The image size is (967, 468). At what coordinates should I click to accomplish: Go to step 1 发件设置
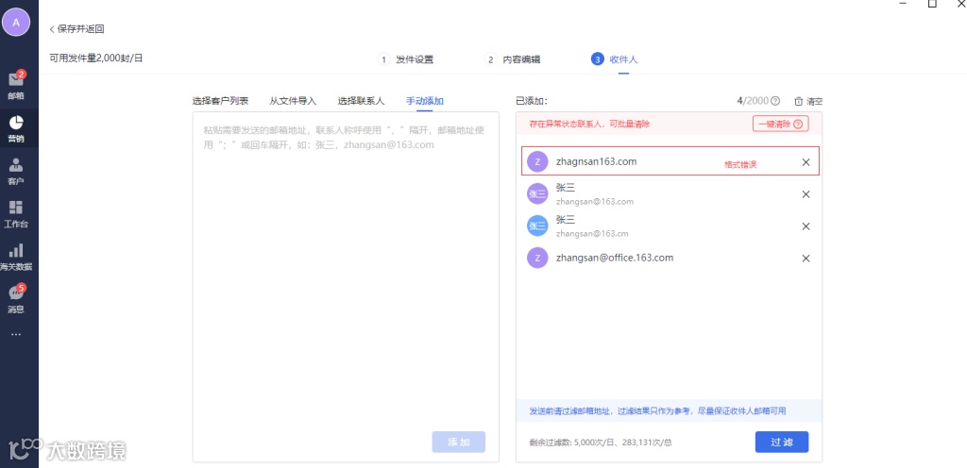tap(406, 59)
